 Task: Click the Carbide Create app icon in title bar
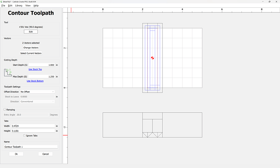click(x=2, y=2)
